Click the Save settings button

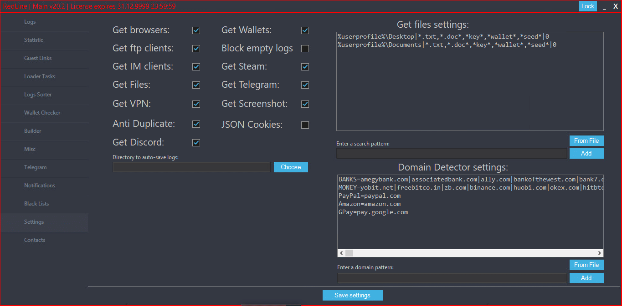click(x=353, y=296)
